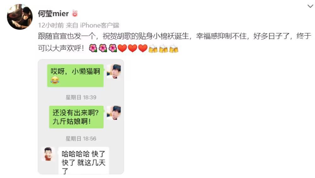The image size is (315, 178).
Task: Select the middle red heart emoji
Action: 133,48
